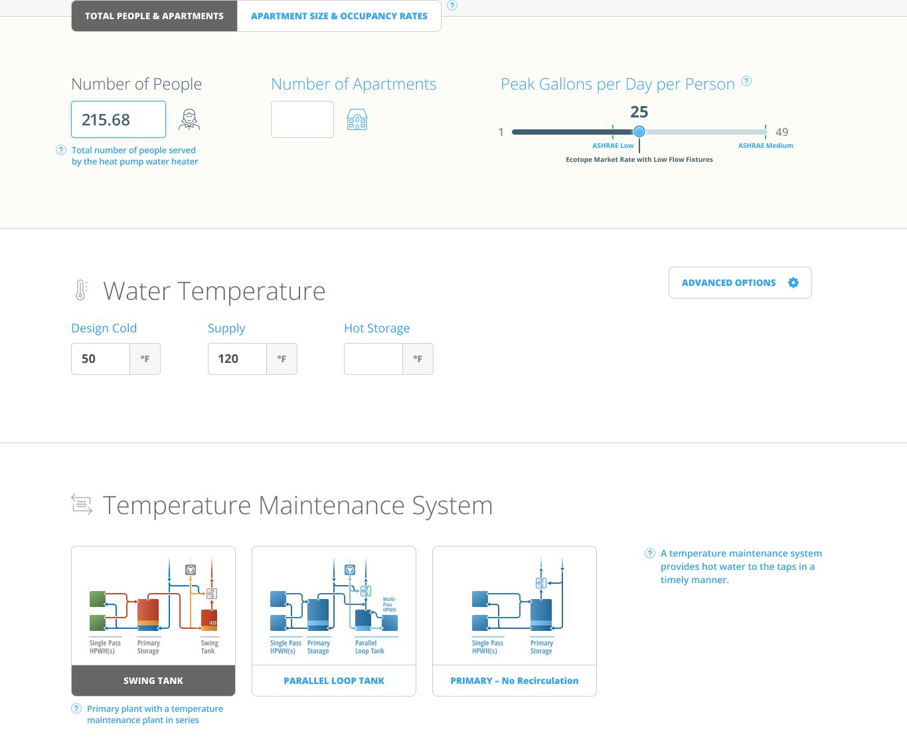Click the apartment building icon next to Number of Apartments

[357, 119]
